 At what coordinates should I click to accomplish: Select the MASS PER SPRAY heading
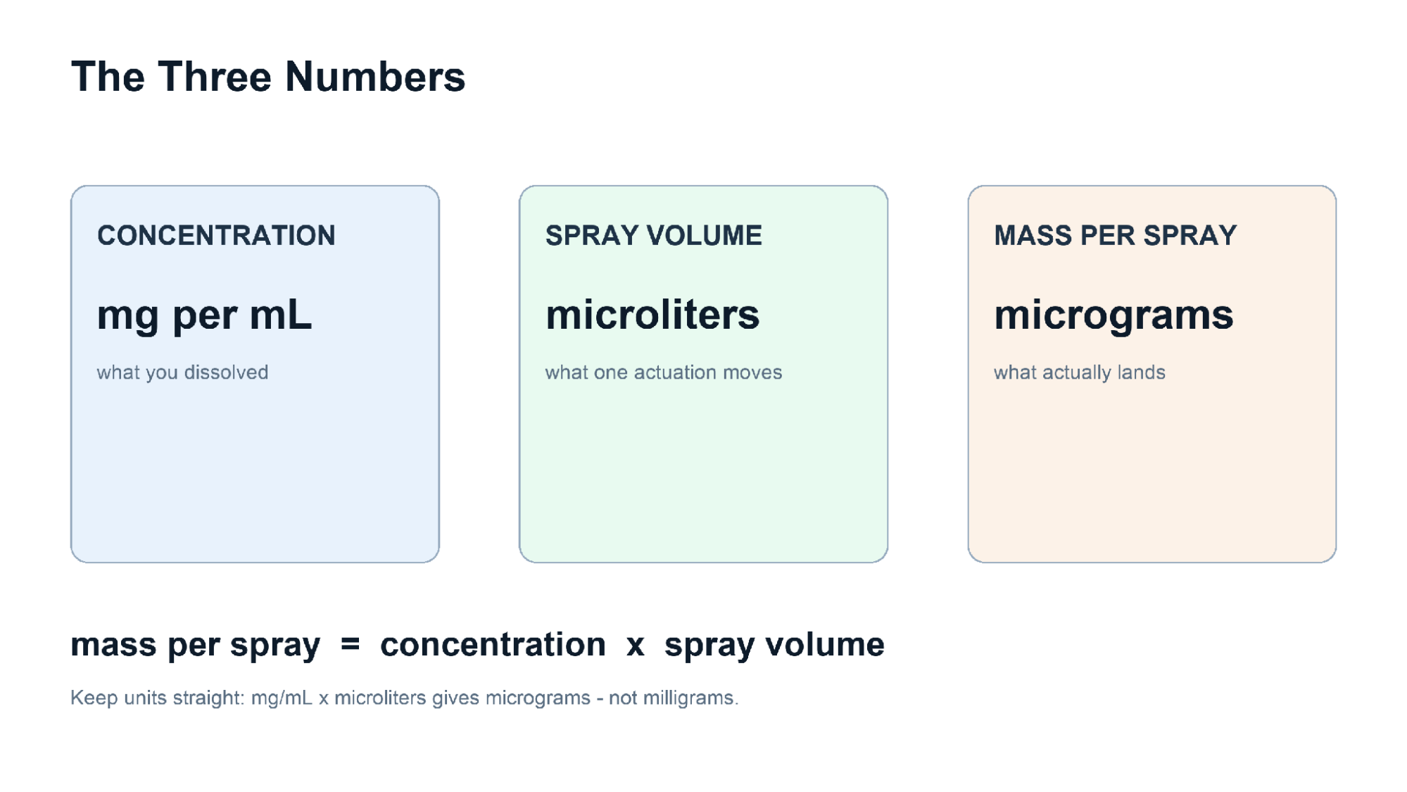point(1115,235)
